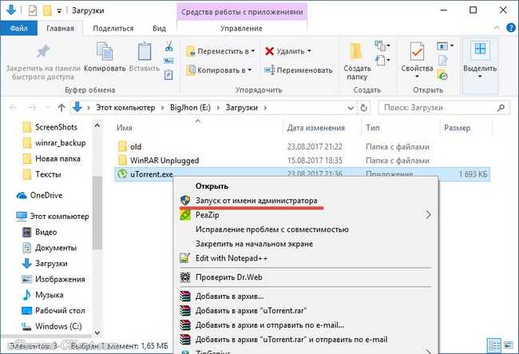
Task: Open the New item icon menu
Action: (x=382, y=46)
